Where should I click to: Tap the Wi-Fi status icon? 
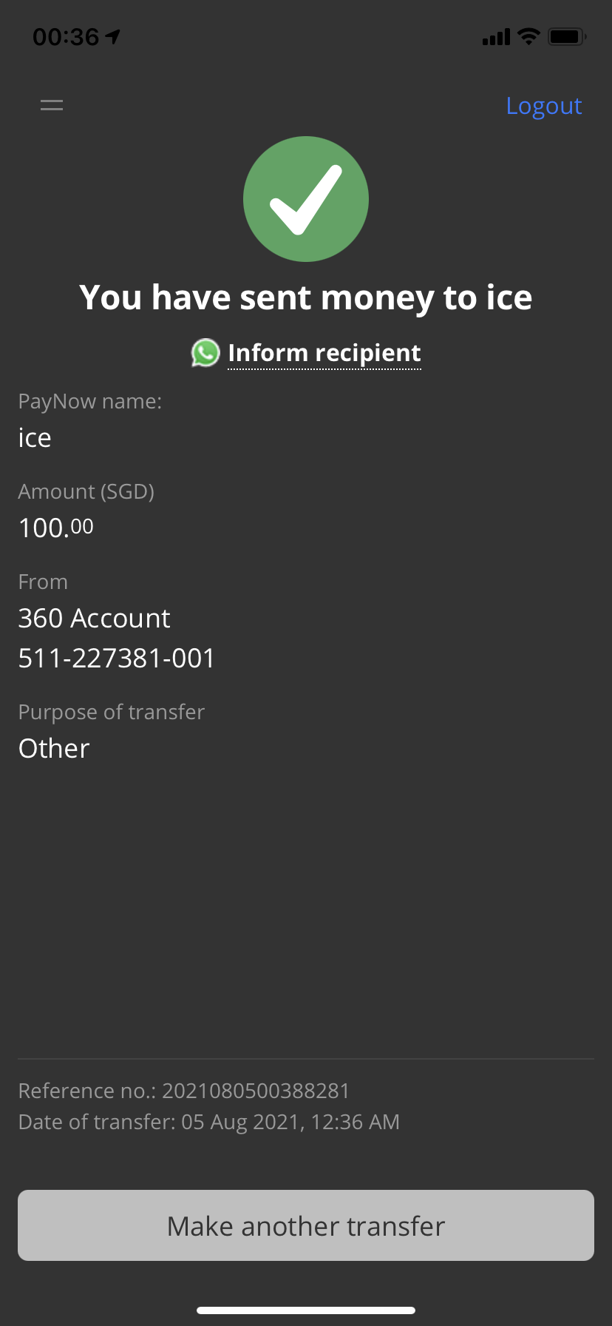pos(528,36)
